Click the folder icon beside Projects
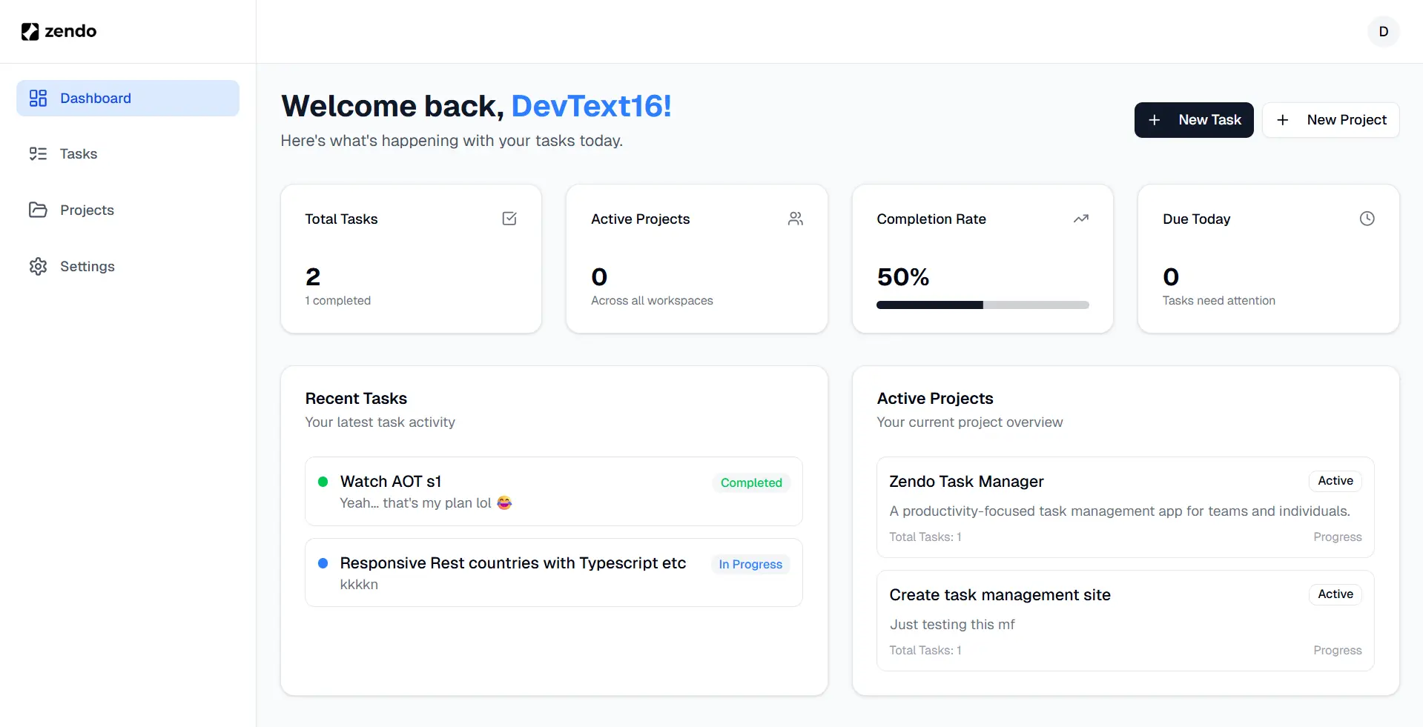1423x727 pixels. pos(38,210)
